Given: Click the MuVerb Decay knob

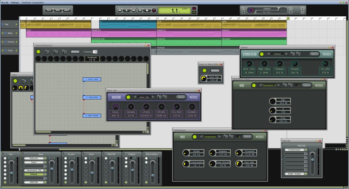Looking at the screenshot, I should pos(116,106).
